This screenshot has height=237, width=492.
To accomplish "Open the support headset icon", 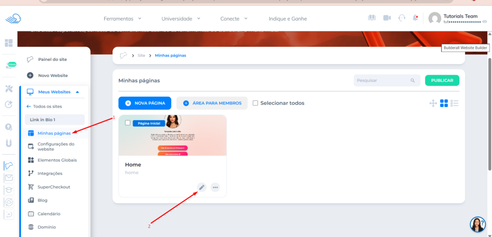I will tap(402, 18).
